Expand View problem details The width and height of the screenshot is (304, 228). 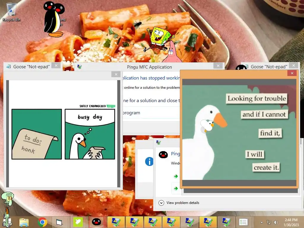179,203
